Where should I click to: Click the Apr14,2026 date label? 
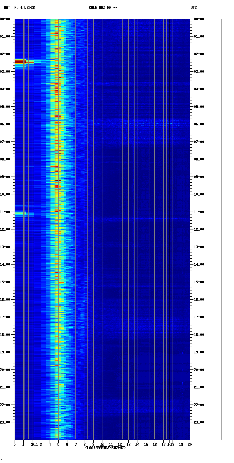25,8
